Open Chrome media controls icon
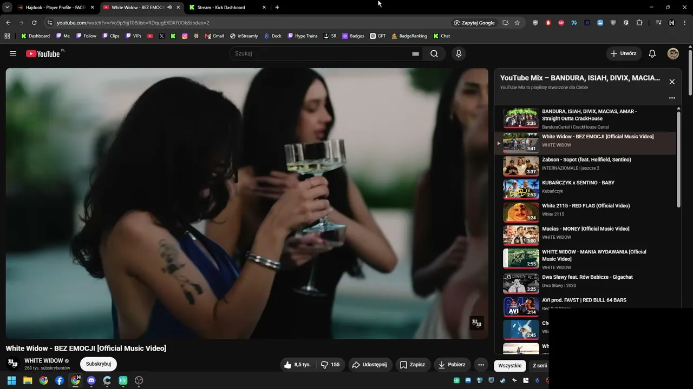This screenshot has height=389, width=693. coord(659,23)
